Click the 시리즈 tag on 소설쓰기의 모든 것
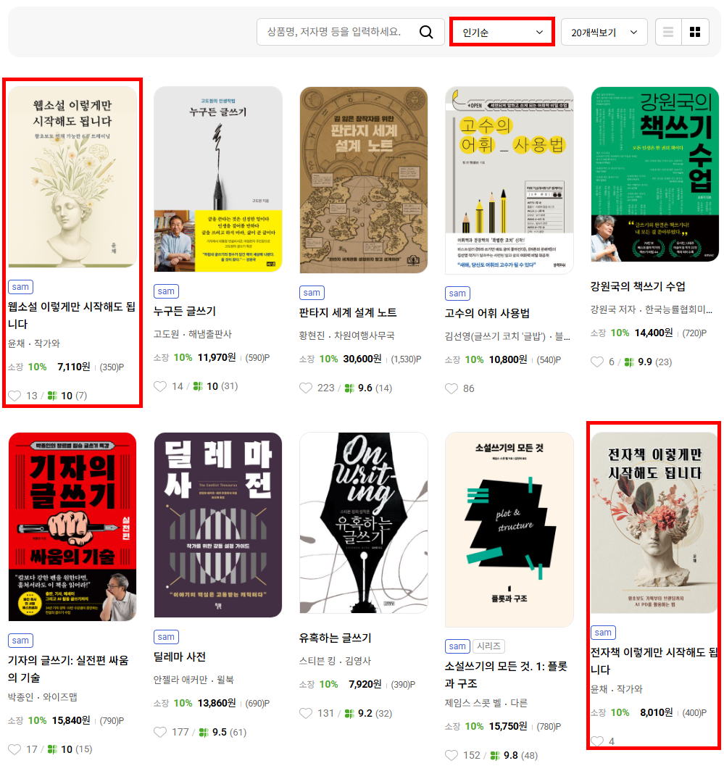 [488, 646]
